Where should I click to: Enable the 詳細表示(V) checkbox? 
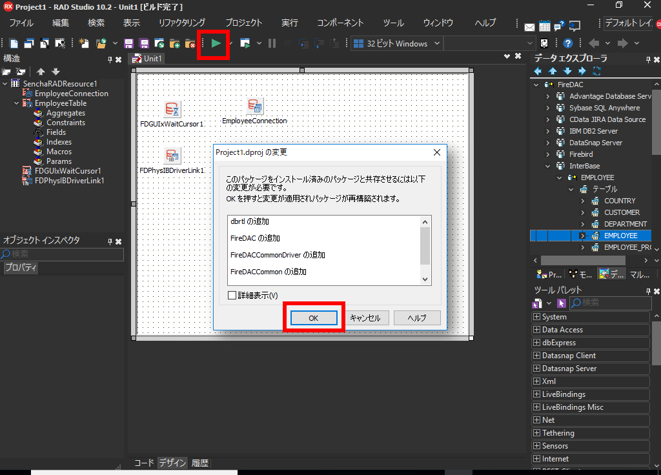click(232, 296)
